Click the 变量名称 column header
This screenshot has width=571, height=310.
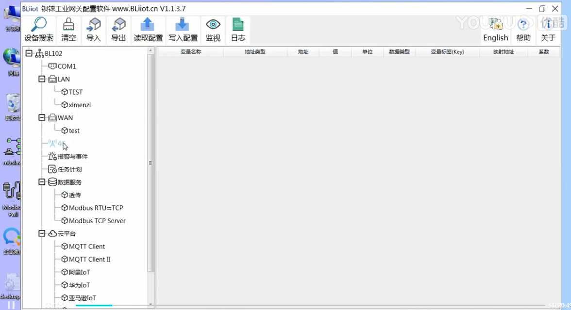tap(191, 52)
